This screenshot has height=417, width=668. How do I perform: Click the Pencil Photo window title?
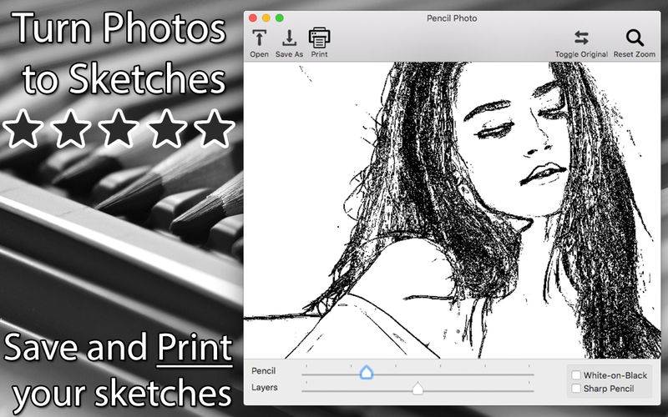[x=452, y=18]
